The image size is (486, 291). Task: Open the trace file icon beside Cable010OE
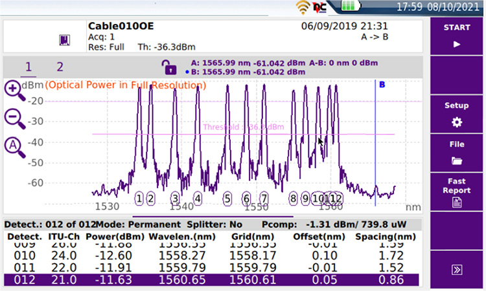coord(64,40)
